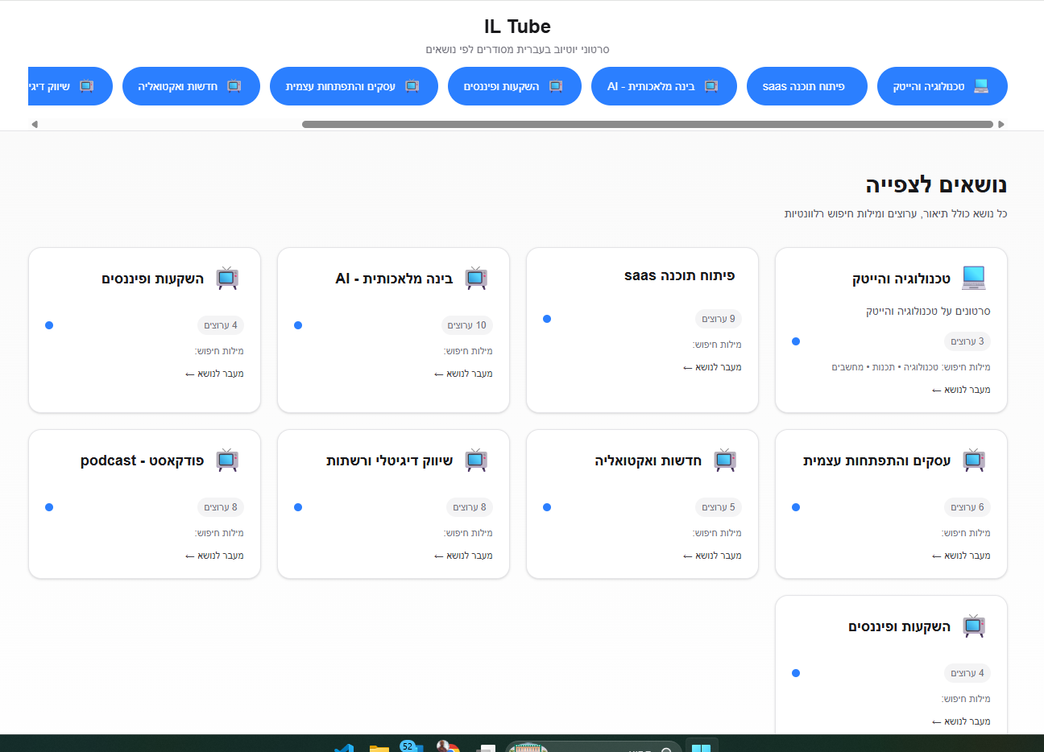Open Visual Studio Code from the taskbar
Image resolution: width=1044 pixels, height=752 pixels.
(x=344, y=748)
